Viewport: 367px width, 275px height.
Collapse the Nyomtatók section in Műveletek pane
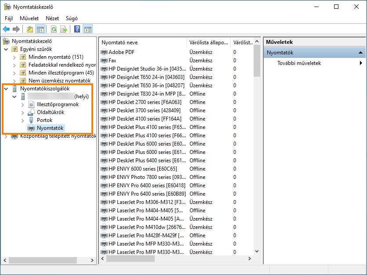(361, 53)
